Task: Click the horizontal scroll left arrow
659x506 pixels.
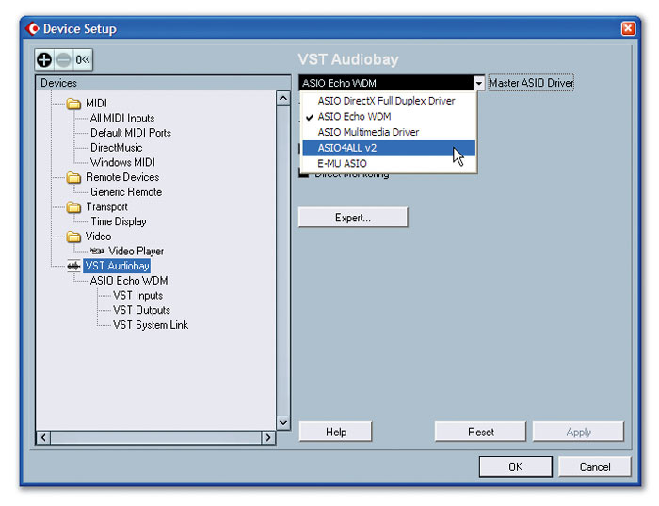Action: (x=43, y=438)
